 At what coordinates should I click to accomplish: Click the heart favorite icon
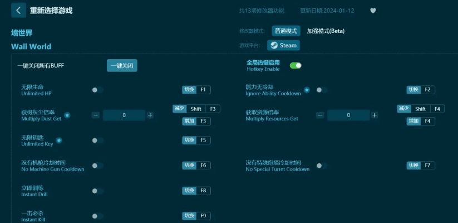click(373, 11)
